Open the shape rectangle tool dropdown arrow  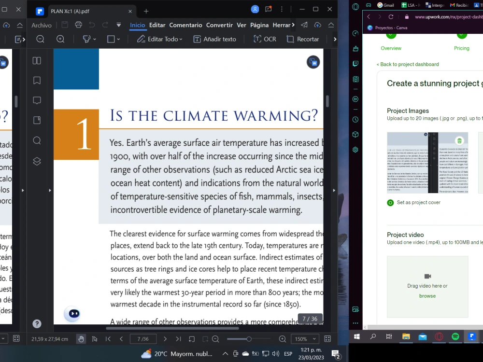point(119,40)
